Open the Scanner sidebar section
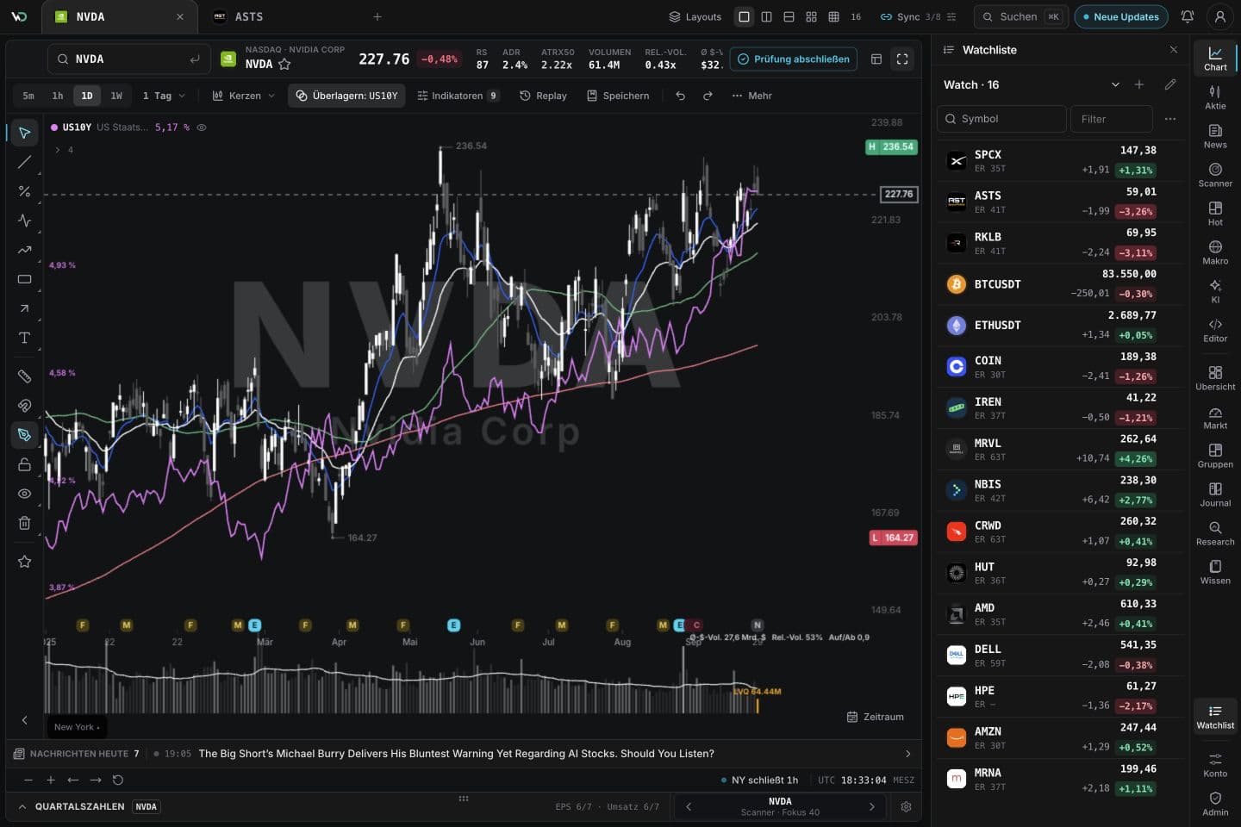The height and width of the screenshot is (827, 1241). (x=1215, y=175)
